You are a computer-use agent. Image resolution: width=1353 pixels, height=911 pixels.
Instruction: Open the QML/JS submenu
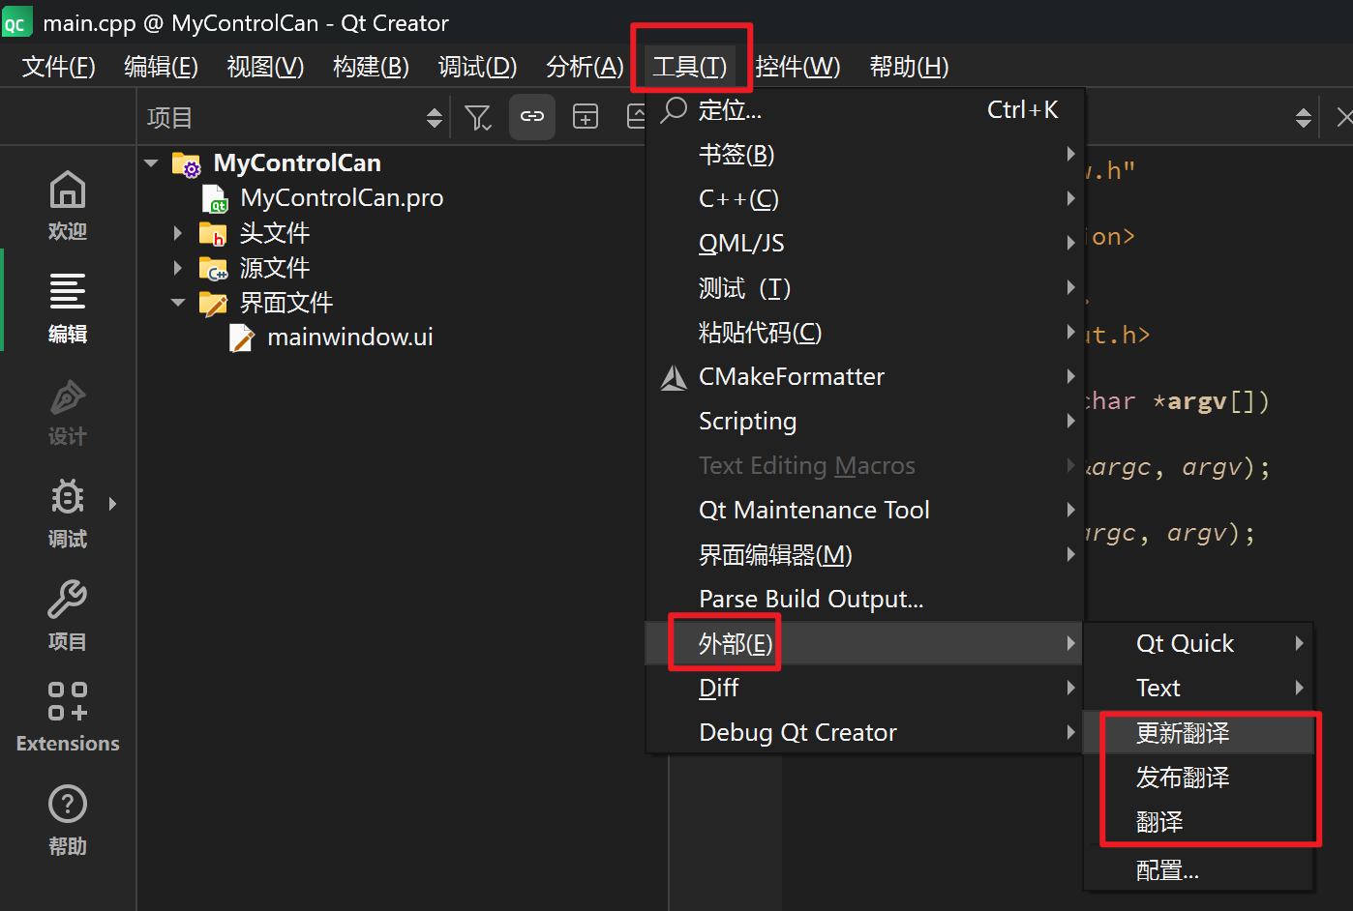pyautogui.click(x=865, y=244)
